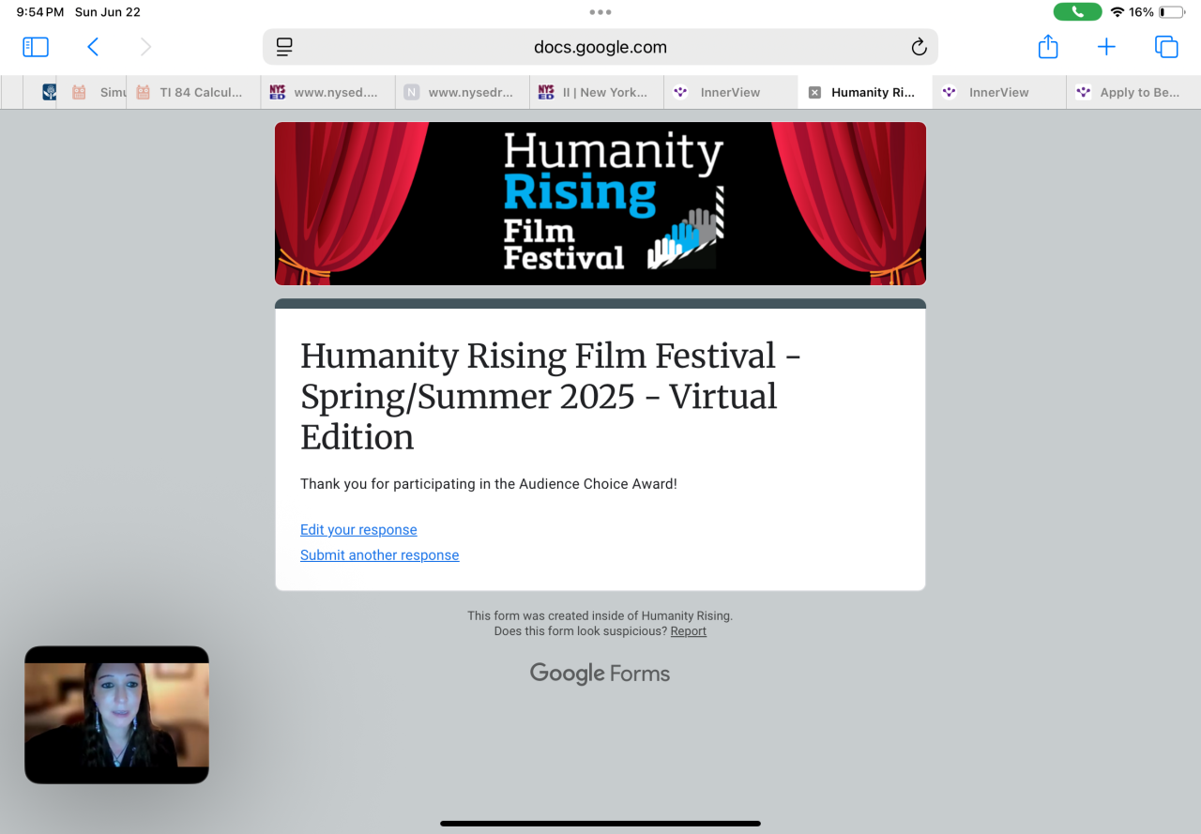This screenshot has height=834, width=1201.
Task: Switch to the www.nysedr tab
Action: (x=462, y=93)
